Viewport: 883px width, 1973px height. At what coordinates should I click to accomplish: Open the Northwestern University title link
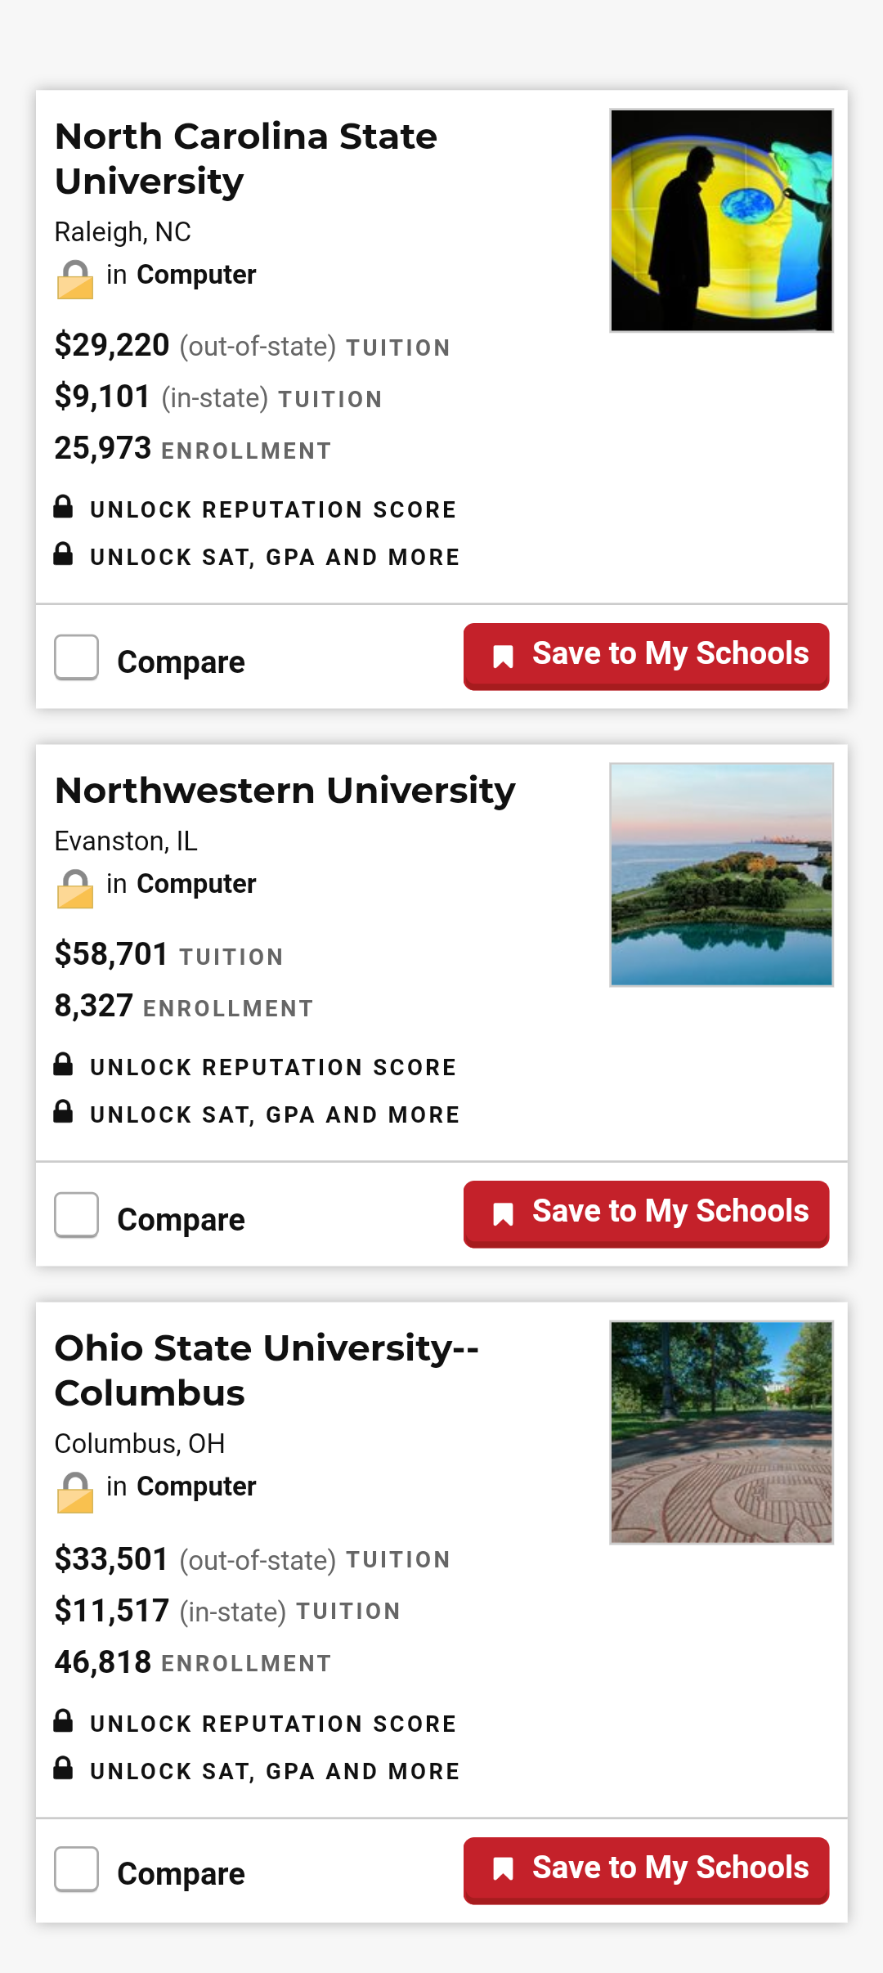tap(285, 791)
